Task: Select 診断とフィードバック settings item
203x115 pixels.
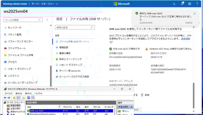Action: click(69, 59)
